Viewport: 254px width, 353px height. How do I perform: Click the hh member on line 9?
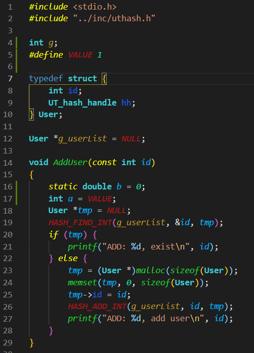click(x=126, y=103)
